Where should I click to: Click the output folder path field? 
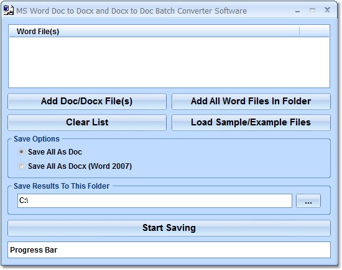point(155,200)
